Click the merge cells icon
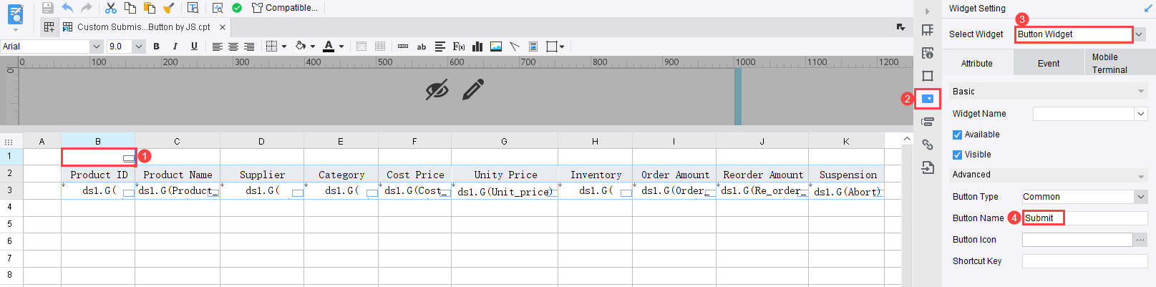This screenshot has width=1156, height=287. (x=361, y=47)
